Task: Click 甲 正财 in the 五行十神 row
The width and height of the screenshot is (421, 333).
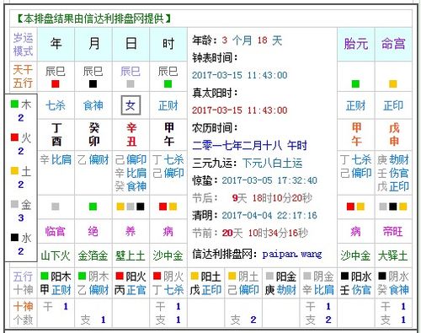Action: point(56,290)
